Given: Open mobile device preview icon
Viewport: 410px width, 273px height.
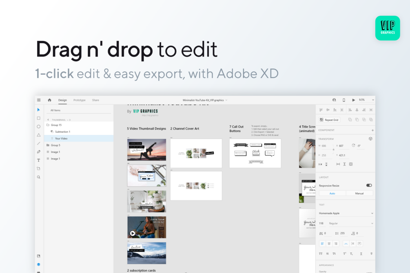Looking at the screenshot, I should (344, 100).
